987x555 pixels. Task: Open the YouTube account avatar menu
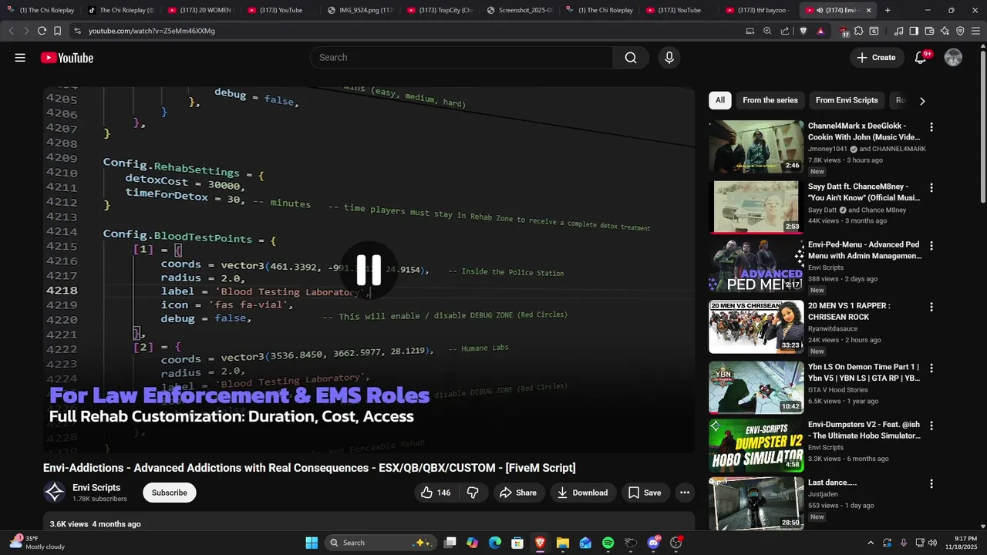(x=953, y=58)
